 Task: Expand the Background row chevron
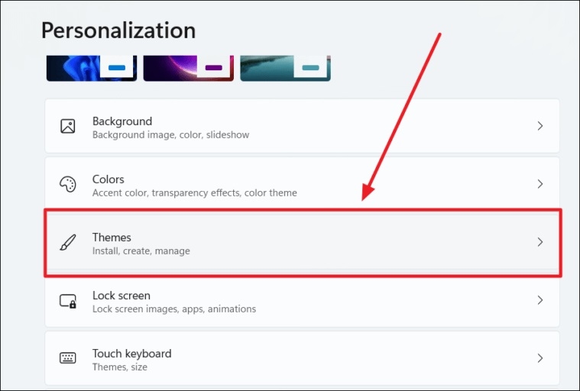[x=539, y=126]
